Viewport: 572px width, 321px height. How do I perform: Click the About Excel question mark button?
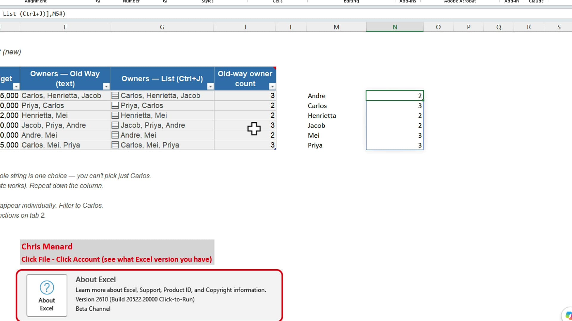coord(47,295)
